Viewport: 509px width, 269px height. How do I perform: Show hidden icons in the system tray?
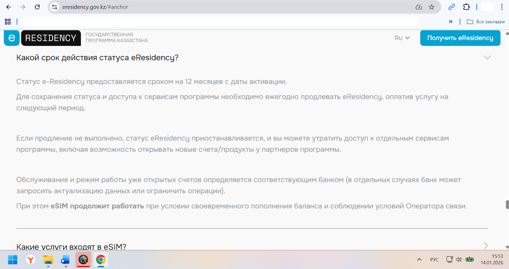click(x=419, y=259)
